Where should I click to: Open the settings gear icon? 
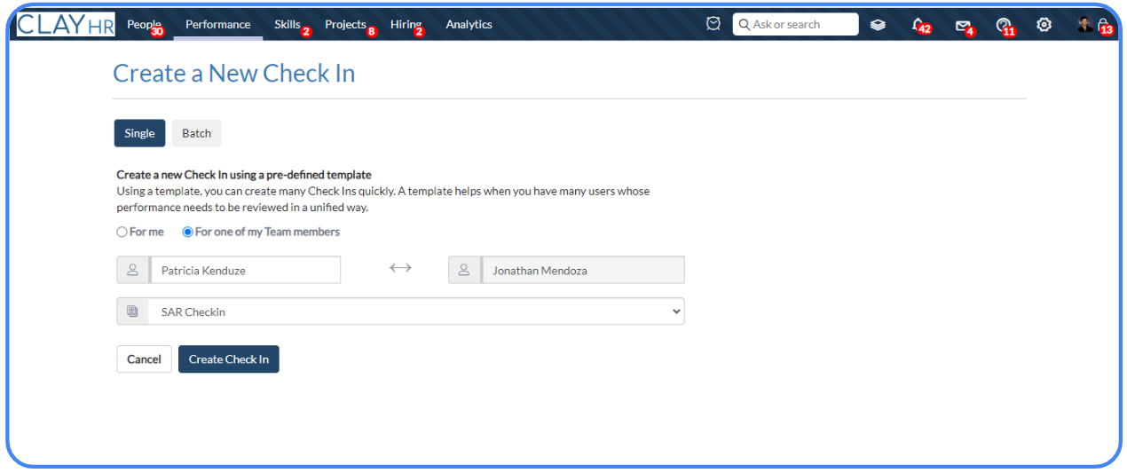click(1044, 25)
